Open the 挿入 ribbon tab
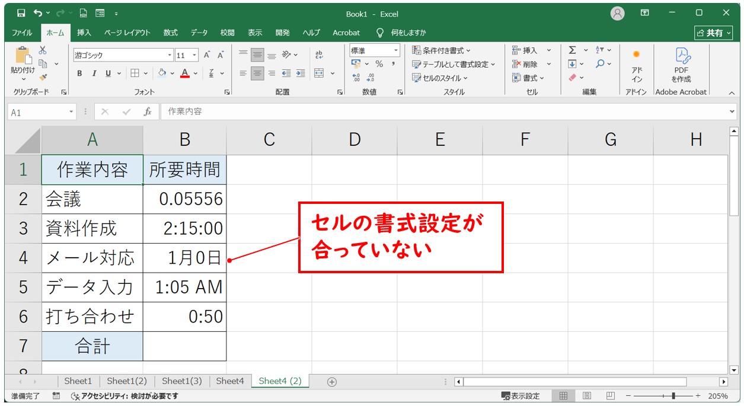The height and width of the screenshot is (406, 744). [x=84, y=33]
